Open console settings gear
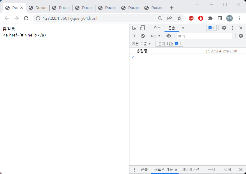The image size is (246, 174). 241,36
